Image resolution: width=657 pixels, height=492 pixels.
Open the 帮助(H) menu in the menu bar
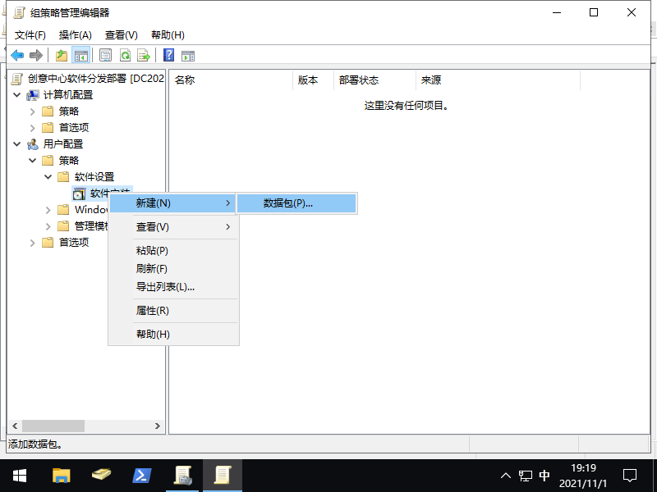(168, 35)
